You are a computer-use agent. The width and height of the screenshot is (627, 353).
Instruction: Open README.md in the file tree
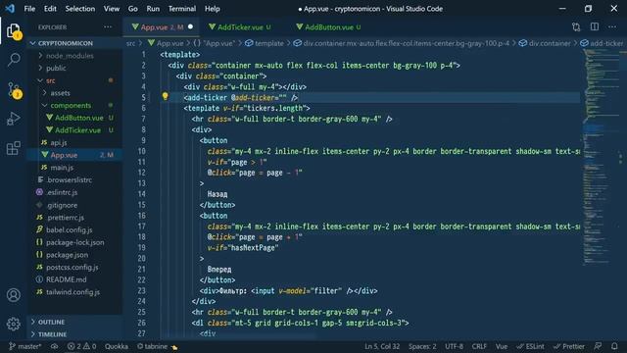[x=66, y=279]
